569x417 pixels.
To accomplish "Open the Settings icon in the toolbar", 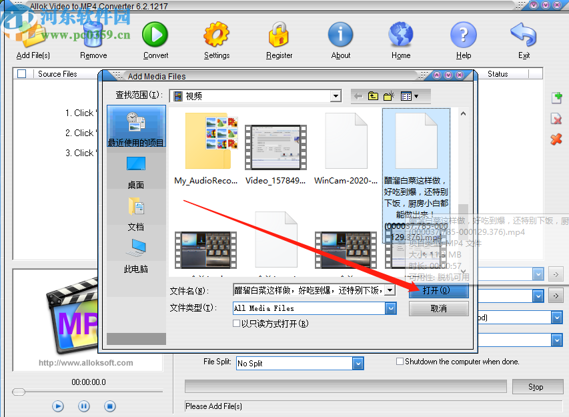I will (216, 33).
